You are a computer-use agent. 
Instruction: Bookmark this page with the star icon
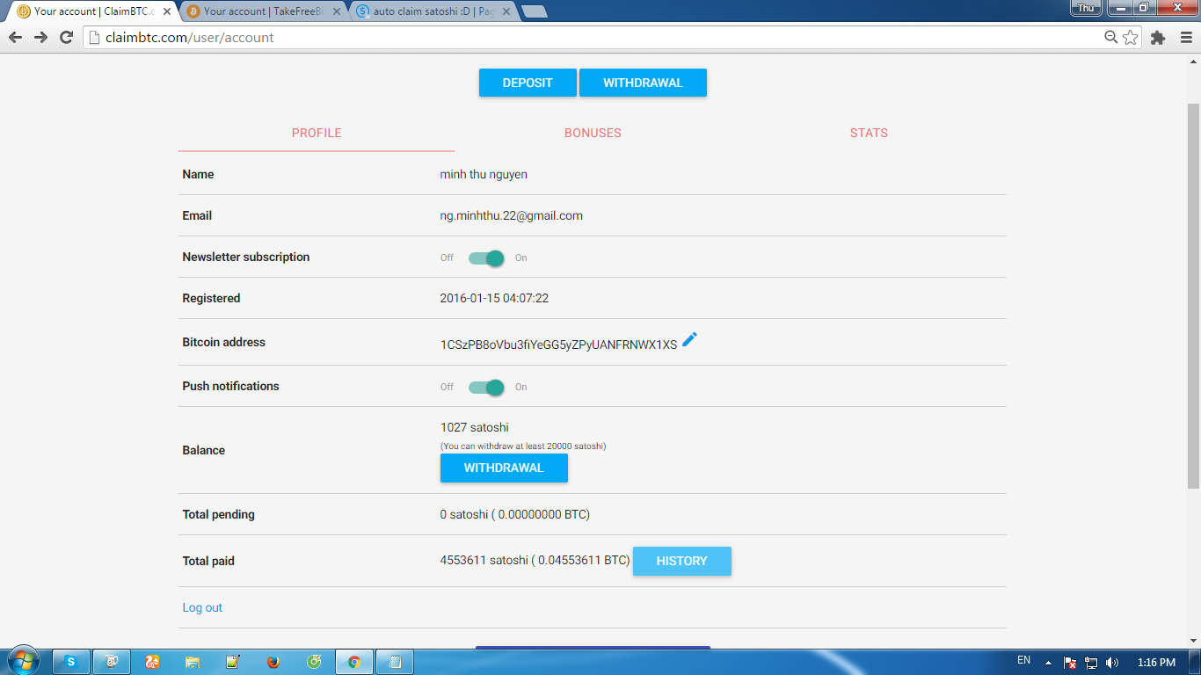click(1131, 38)
